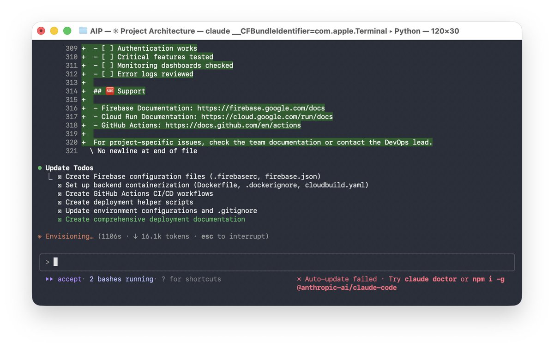Open the firebase.google.com/docs link

coord(261,108)
